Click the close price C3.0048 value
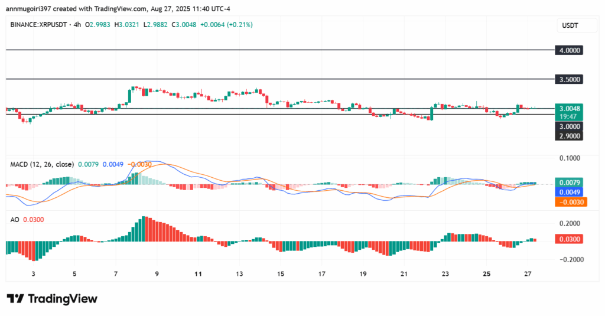This screenshot has width=605, height=316. pyautogui.click(x=184, y=25)
